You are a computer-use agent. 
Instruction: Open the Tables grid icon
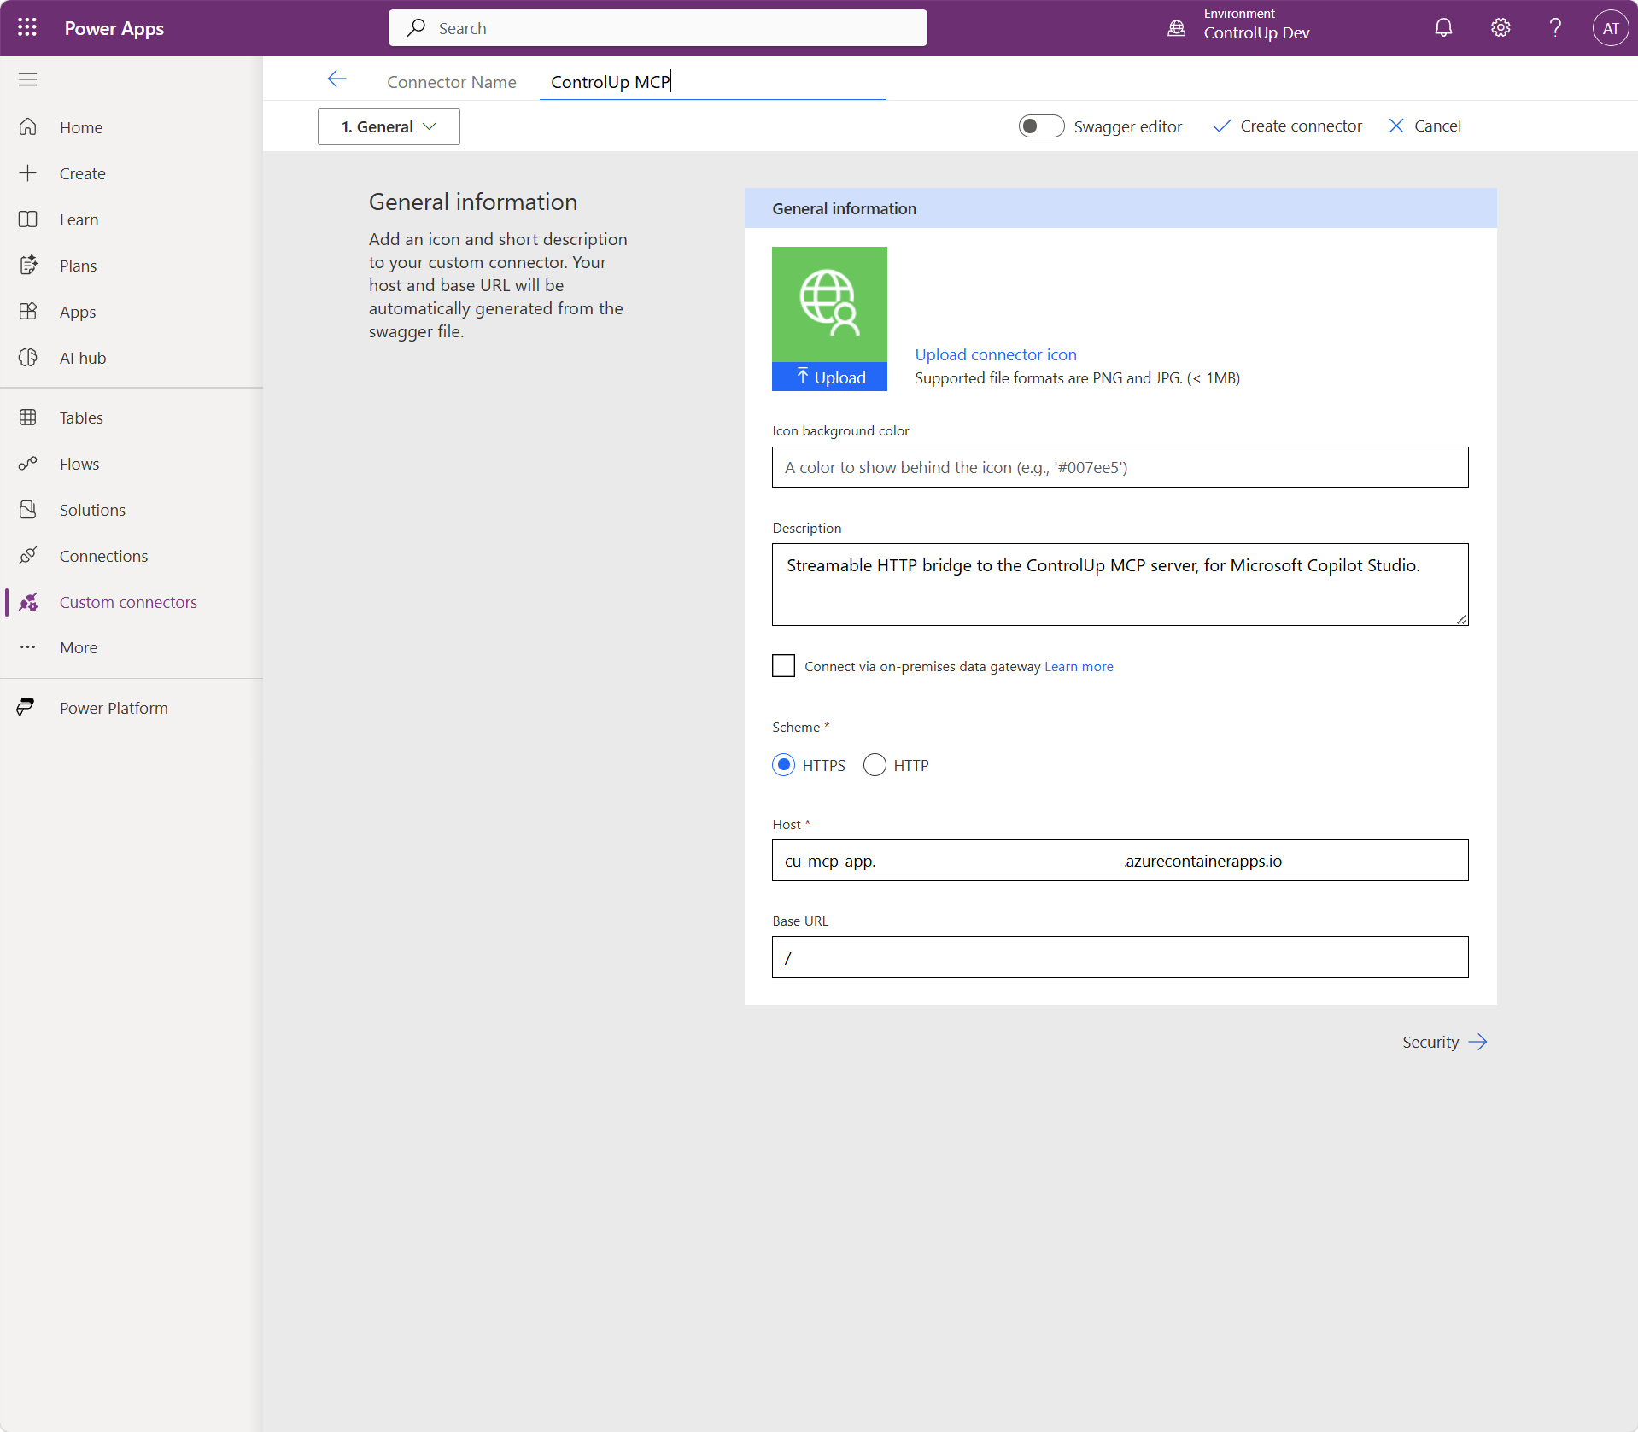coord(28,418)
